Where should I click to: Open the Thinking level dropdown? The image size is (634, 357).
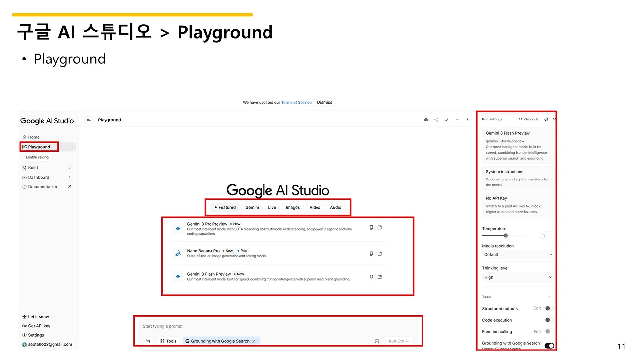(518, 277)
